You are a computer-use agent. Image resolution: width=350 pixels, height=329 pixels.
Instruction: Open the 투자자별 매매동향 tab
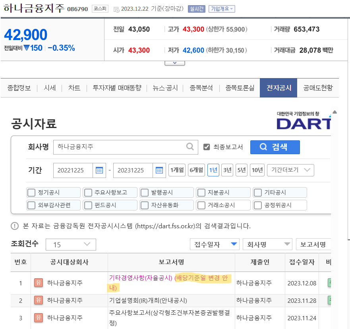(117, 88)
